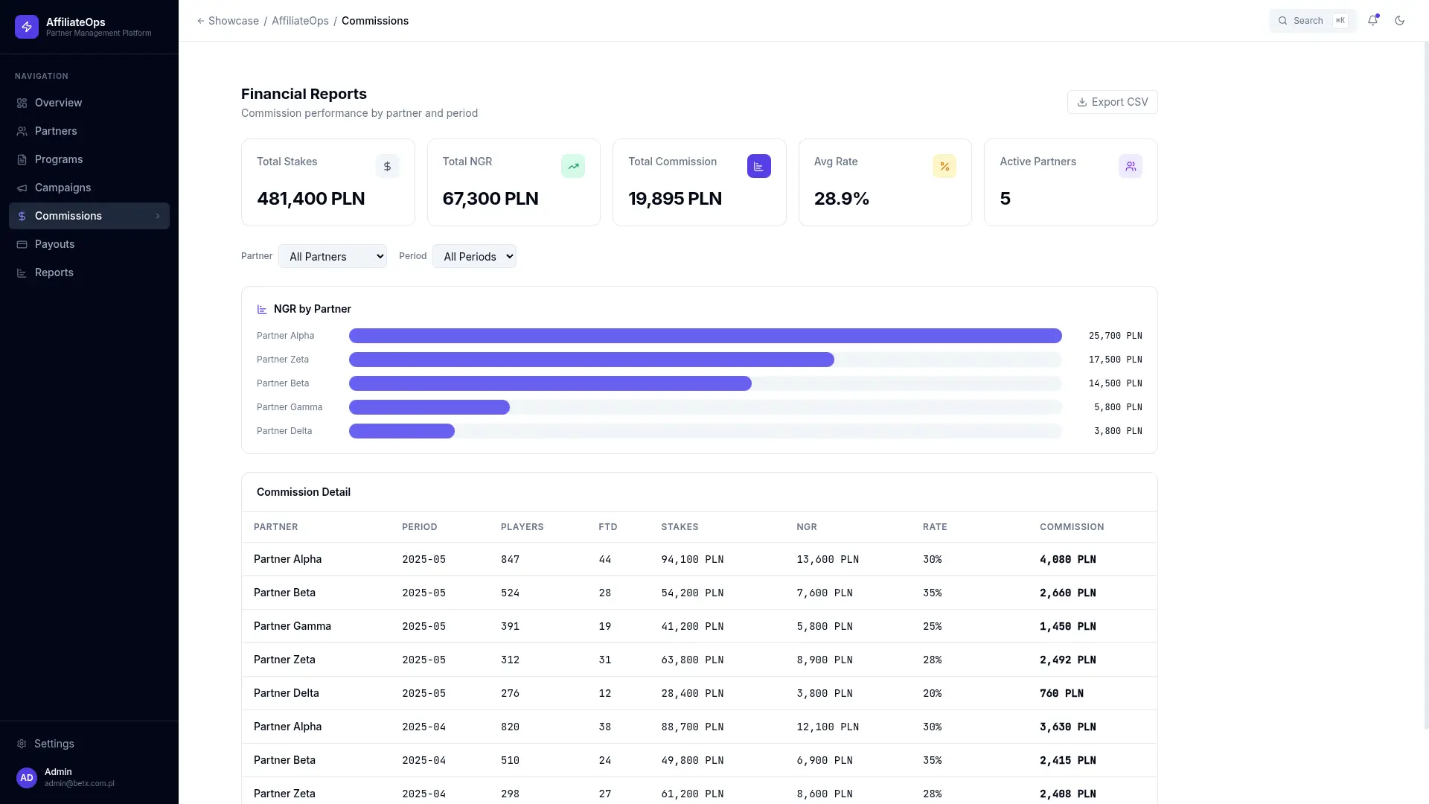Click Partner Gamma in commission table
Image resolution: width=1429 pixels, height=804 pixels.
pyautogui.click(x=292, y=626)
